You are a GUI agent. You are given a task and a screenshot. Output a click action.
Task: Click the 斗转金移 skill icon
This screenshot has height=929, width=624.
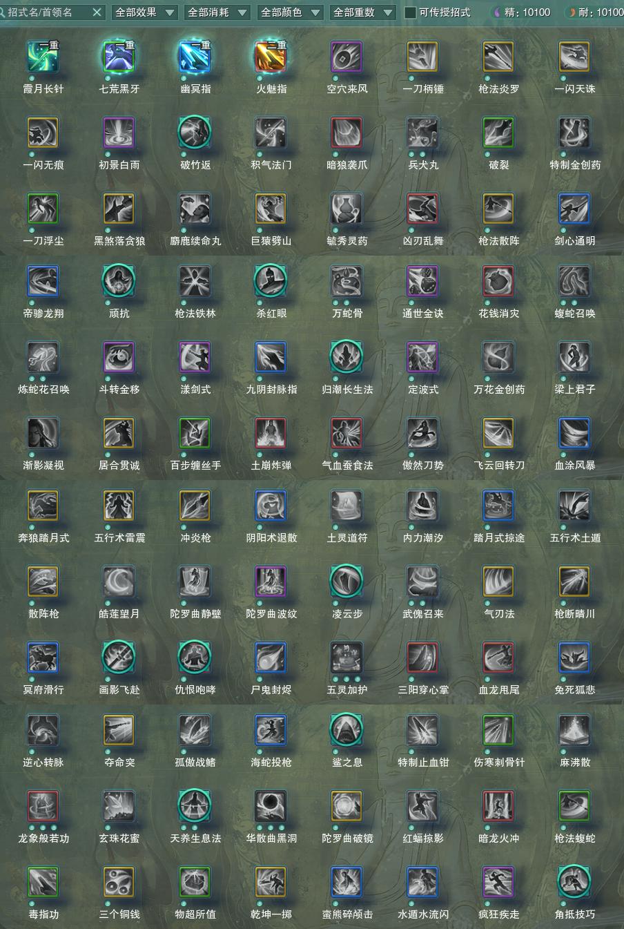(x=119, y=358)
